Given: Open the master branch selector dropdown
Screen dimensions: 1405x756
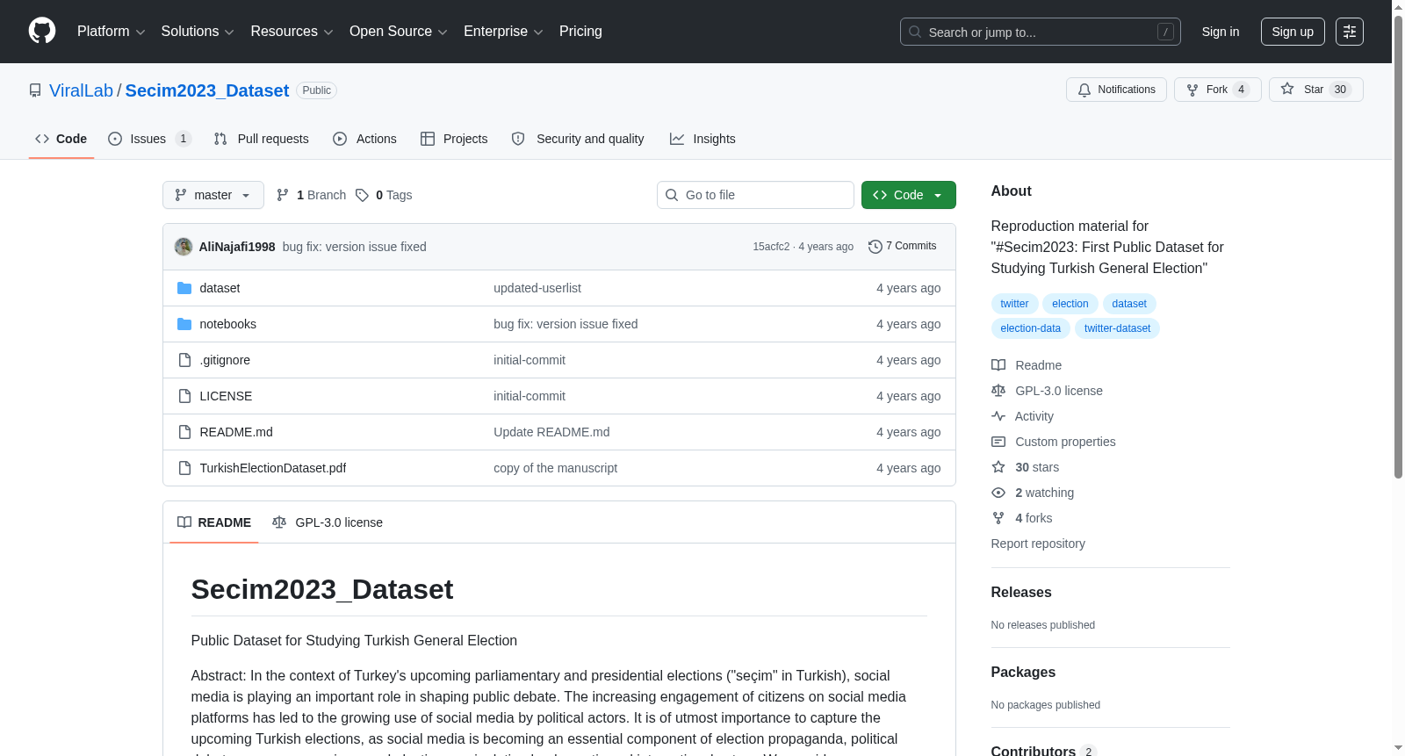Looking at the screenshot, I should click(x=213, y=195).
